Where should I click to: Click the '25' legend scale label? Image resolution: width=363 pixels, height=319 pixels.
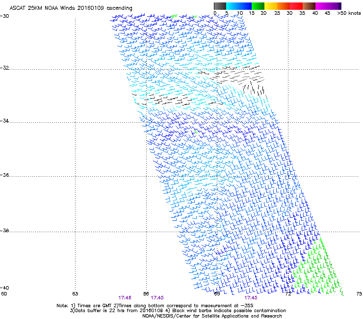point(277,13)
